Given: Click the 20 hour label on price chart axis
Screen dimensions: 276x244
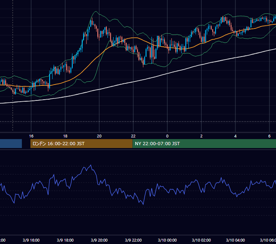Looking at the screenshot, I should tap(99, 136).
